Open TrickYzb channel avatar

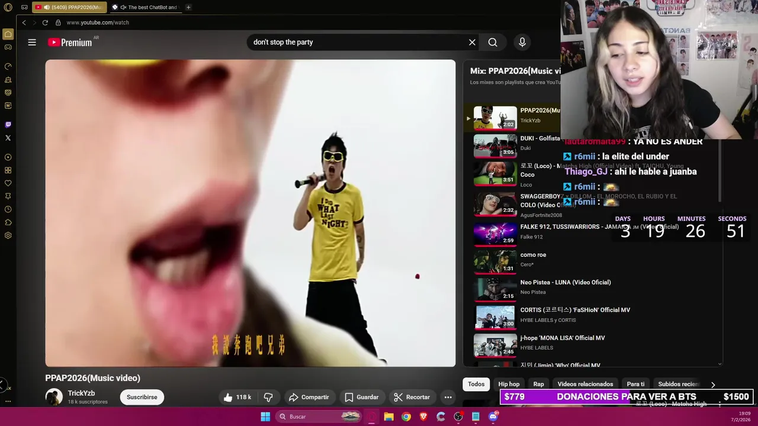tap(54, 397)
